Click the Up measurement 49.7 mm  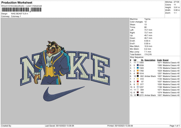pyautogui.click(x=148, y=35)
